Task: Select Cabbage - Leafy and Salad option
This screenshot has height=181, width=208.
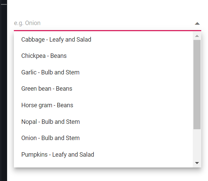Action: [x=56, y=40]
